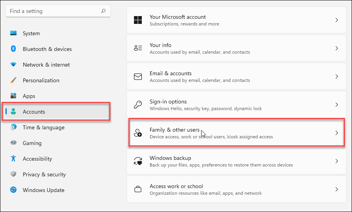This screenshot has width=352, height=212.
Task: Open Windows backup using its right chevron
Action: point(336,161)
